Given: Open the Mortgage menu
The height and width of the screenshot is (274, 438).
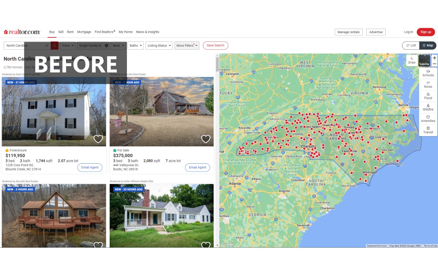Looking at the screenshot, I should pos(84,32).
